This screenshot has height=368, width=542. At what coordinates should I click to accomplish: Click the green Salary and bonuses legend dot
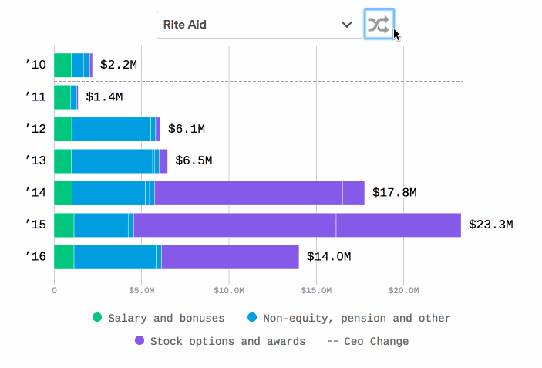click(97, 318)
